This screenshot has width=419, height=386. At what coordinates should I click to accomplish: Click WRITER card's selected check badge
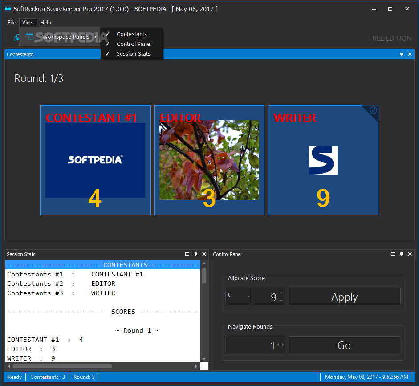tap(373, 110)
